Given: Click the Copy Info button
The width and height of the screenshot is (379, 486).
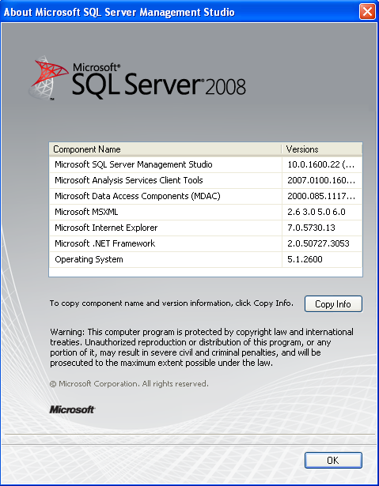Looking at the screenshot, I should [x=333, y=303].
